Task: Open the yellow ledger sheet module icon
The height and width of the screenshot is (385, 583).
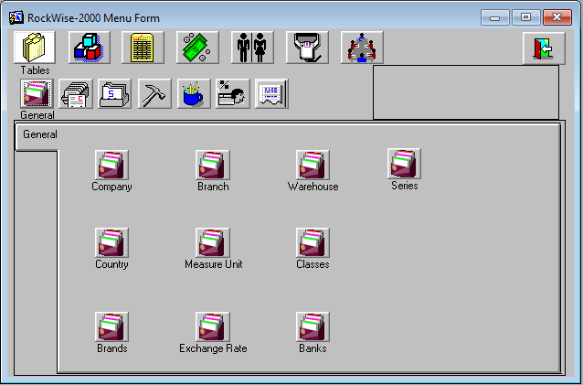Action: 143,48
